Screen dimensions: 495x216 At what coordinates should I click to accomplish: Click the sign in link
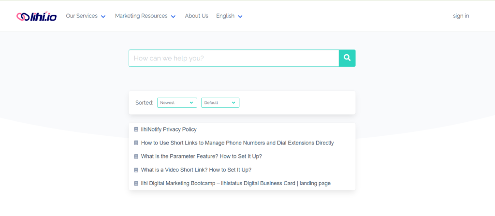[461, 16]
